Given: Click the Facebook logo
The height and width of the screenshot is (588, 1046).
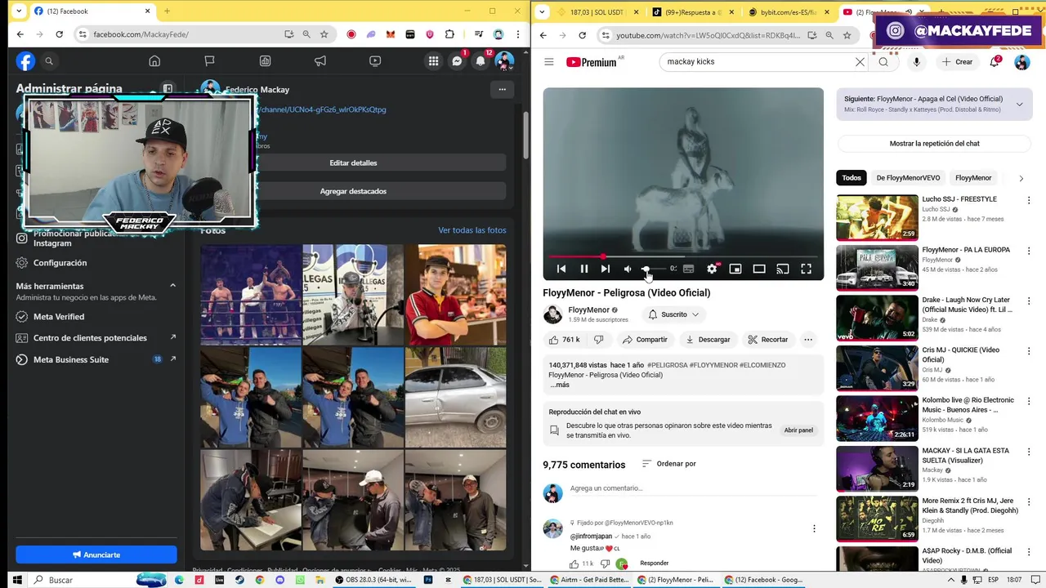Looking at the screenshot, I should click(26, 61).
